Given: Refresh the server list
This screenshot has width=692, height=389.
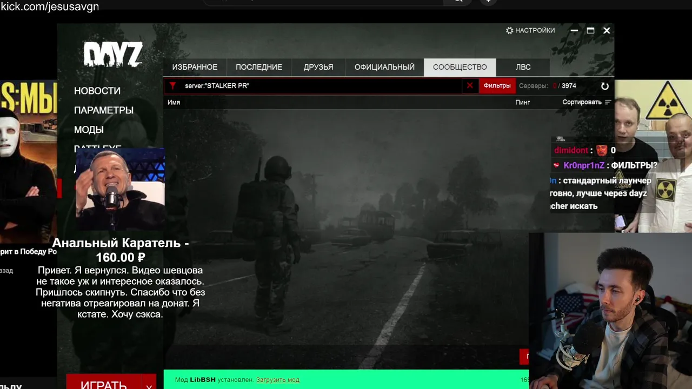Looking at the screenshot, I should pos(605,86).
